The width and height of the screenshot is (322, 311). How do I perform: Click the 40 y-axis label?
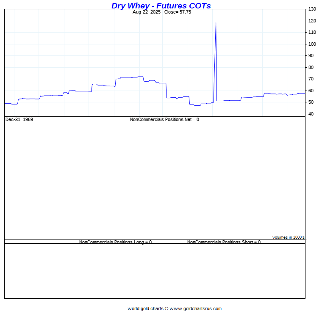(x=311, y=114)
